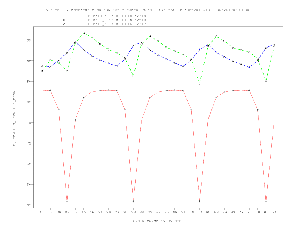The width and height of the screenshot is (299, 231).
Task: Click x-axis forecast hour label 57
Action: pyautogui.click(x=200, y=212)
